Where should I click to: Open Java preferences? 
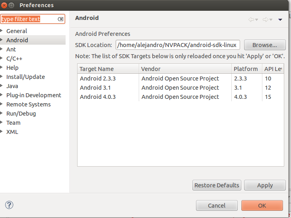tap(12, 86)
